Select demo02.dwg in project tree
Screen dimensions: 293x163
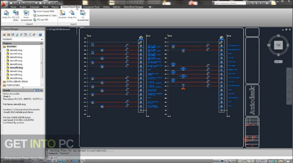[x=16, y=54]
